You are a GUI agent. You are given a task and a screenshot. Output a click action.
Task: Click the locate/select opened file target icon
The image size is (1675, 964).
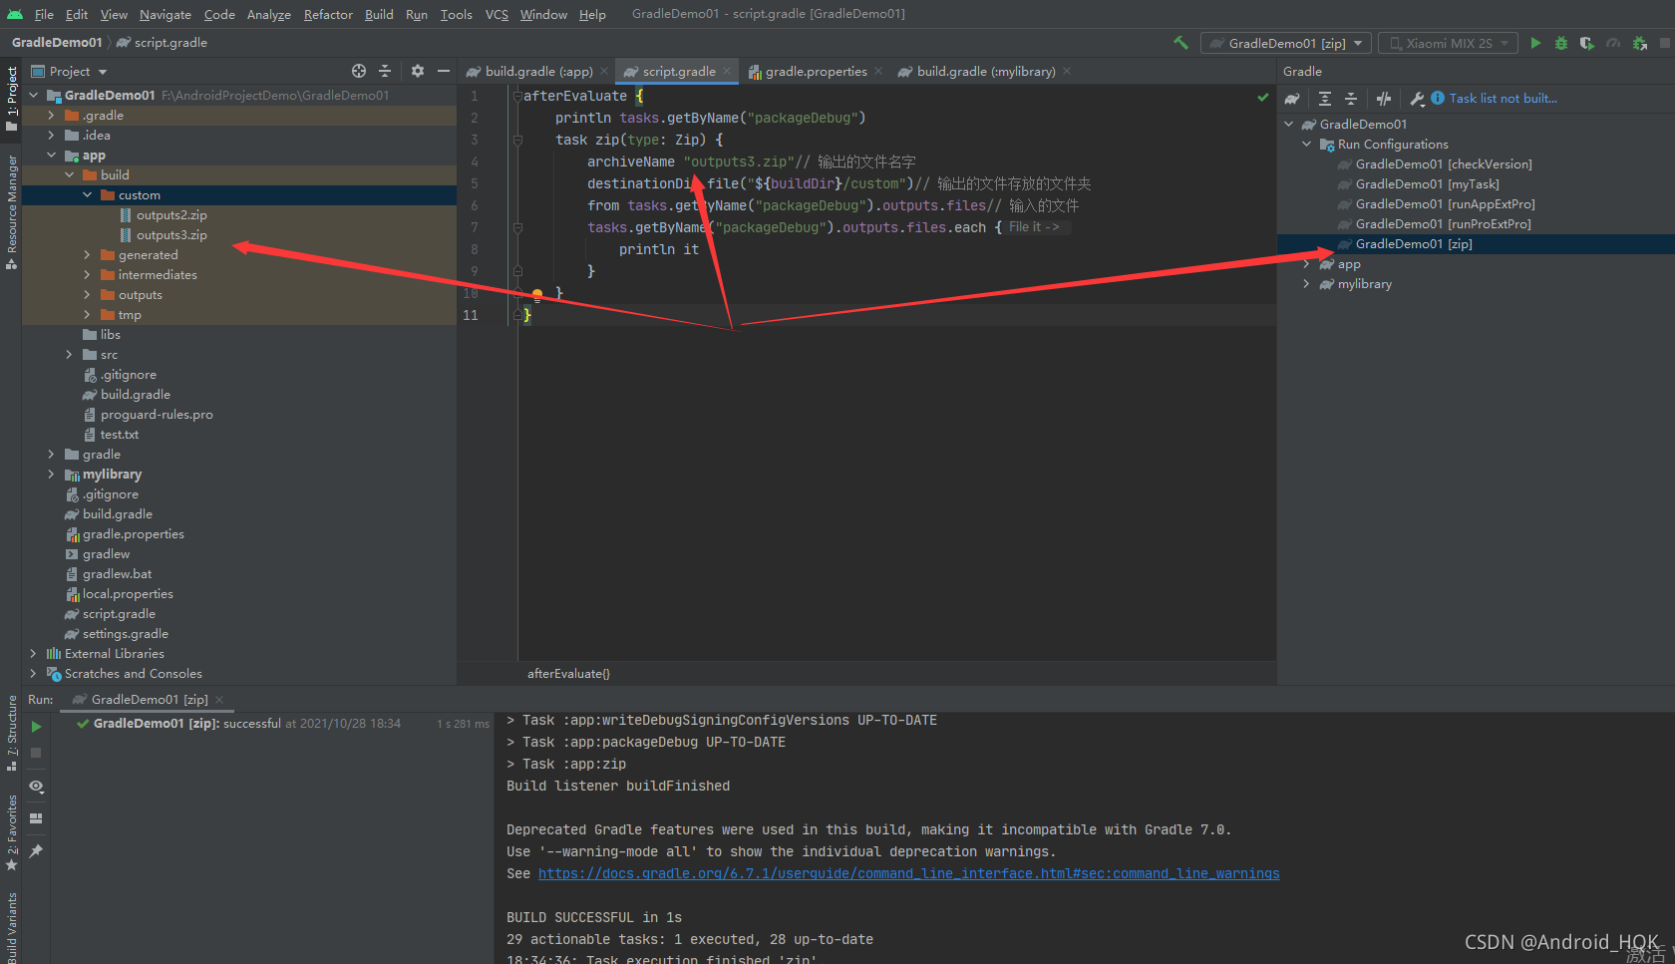pos(359,71)
